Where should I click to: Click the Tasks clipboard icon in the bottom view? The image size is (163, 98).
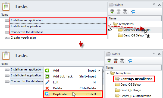coord(6,56)
